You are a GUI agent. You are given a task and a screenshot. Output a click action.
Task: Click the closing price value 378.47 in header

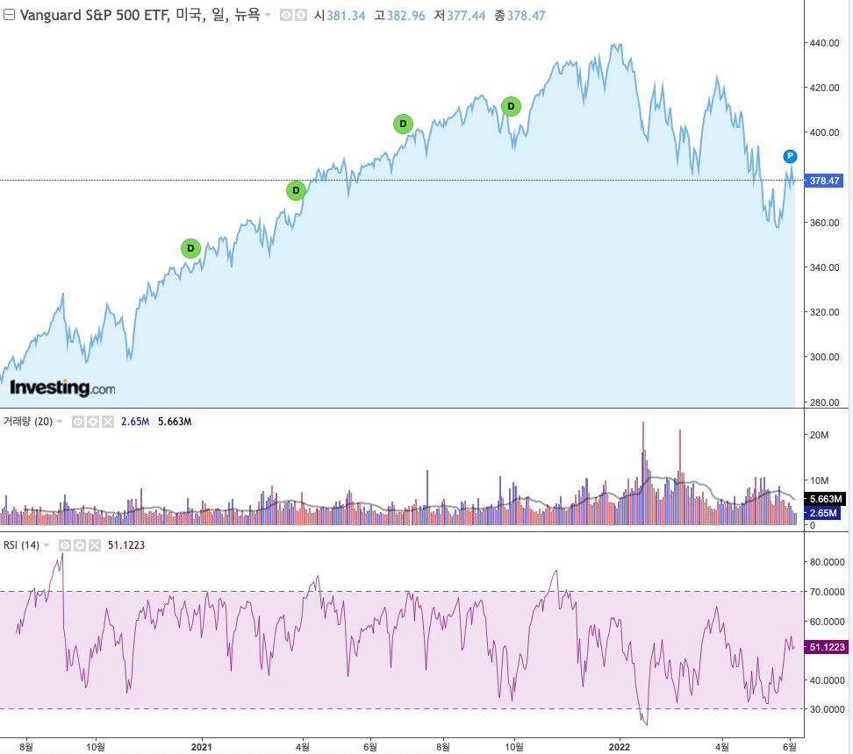[x=526, y=16]
